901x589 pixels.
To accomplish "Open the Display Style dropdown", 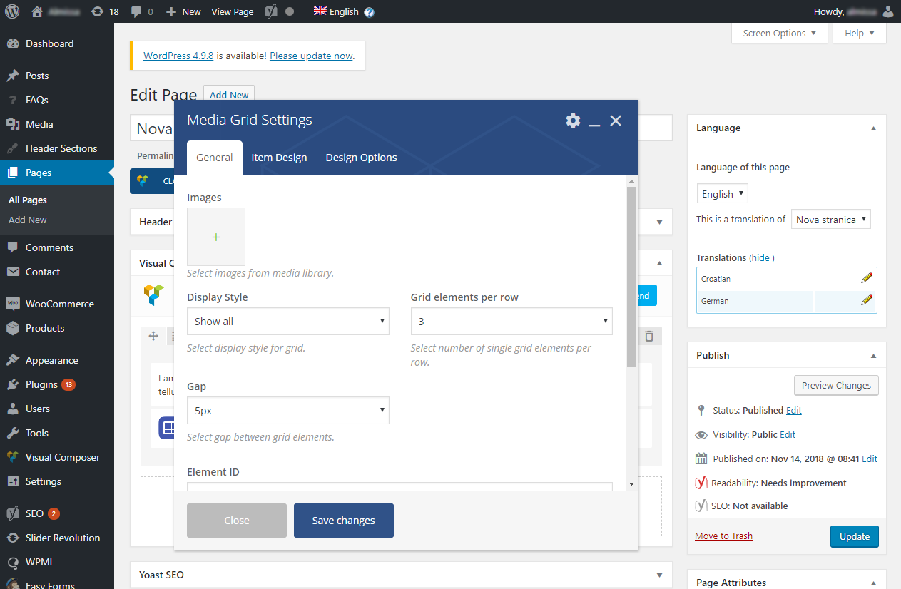I will (288, 322).
